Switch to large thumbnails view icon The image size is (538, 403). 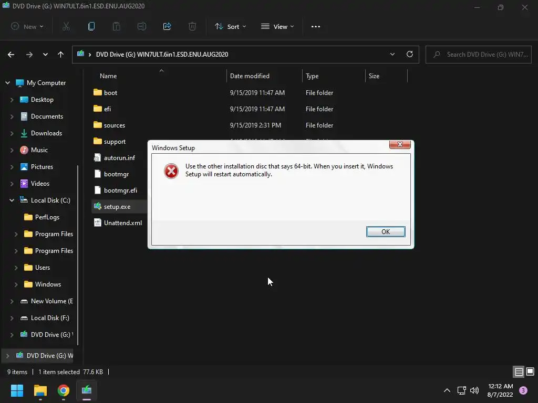tap(530, 372)
